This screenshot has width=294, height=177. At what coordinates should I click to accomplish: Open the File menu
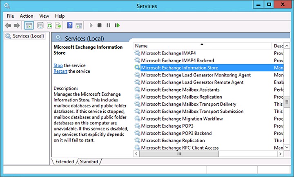(x=10, y=16)
